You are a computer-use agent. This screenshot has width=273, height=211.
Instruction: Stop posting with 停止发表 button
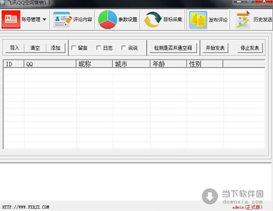pos(250,48)
